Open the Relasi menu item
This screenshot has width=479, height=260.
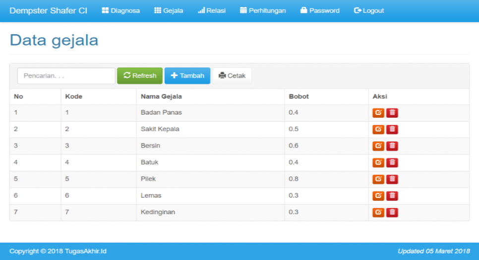[212, 11]
